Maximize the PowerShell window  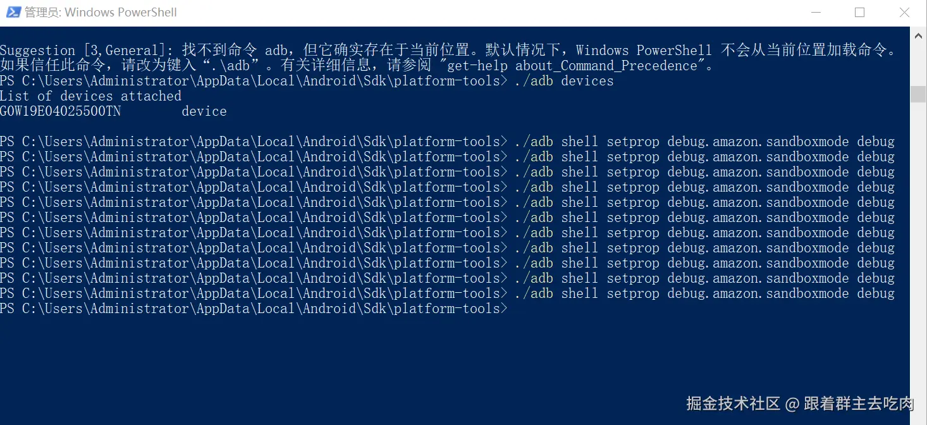[859, 12]
